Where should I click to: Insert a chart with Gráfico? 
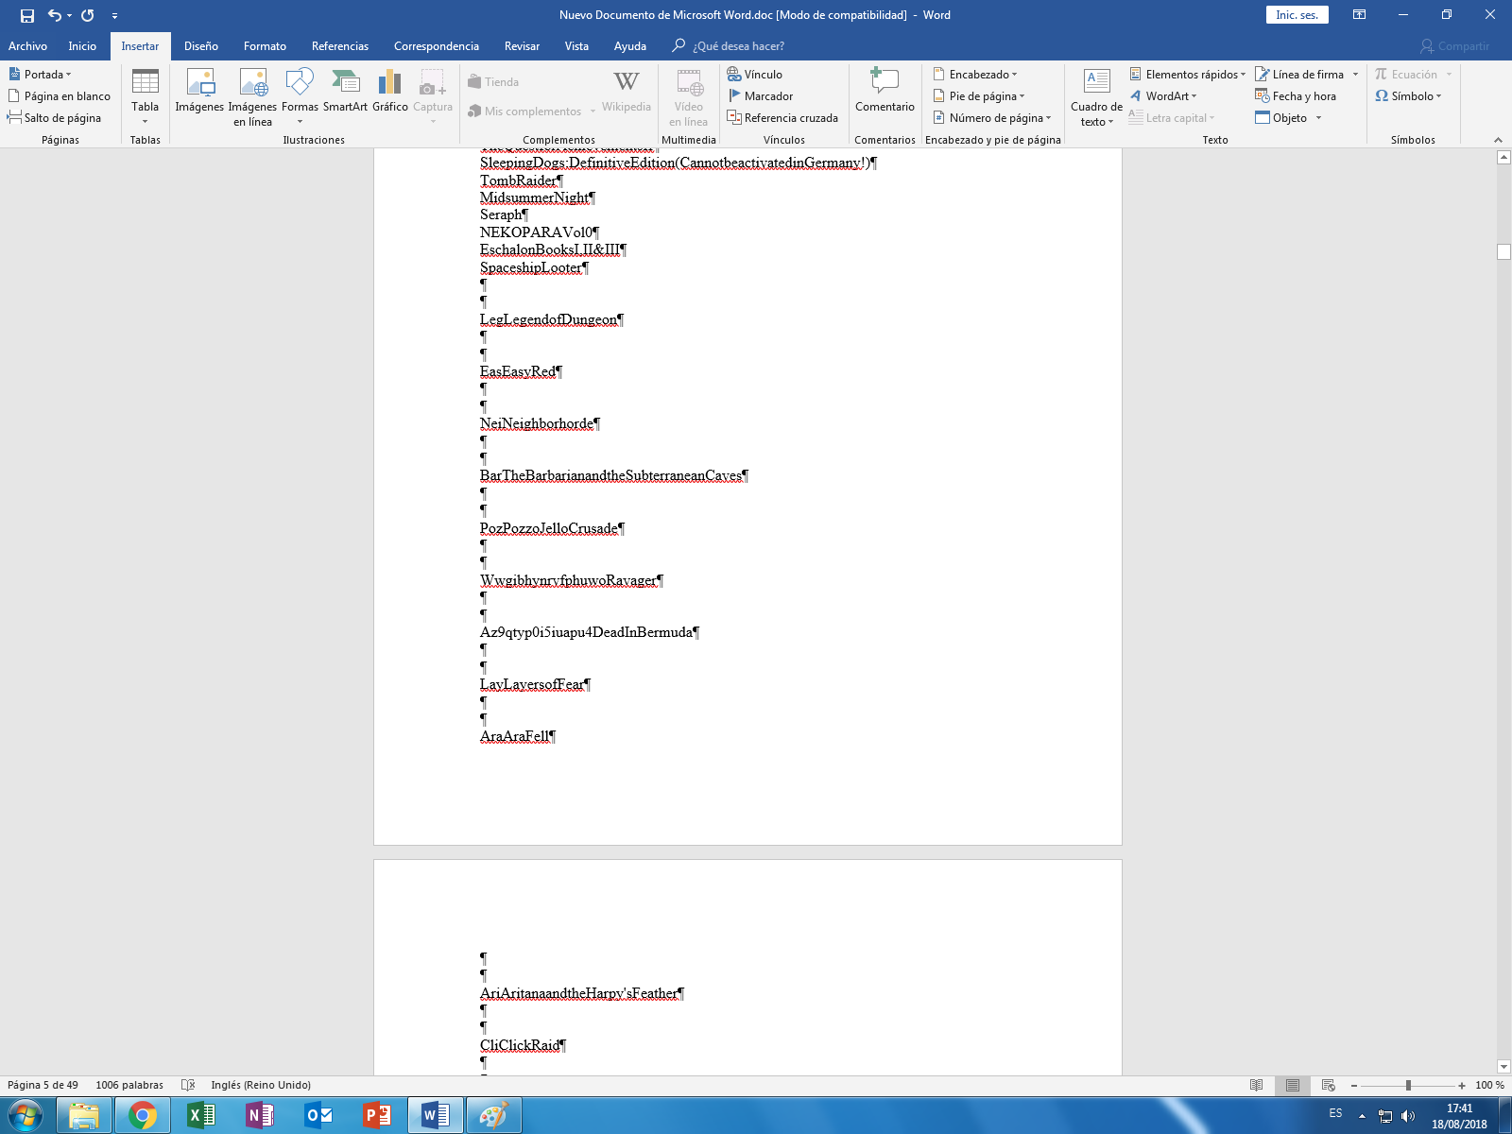point(390,92)
